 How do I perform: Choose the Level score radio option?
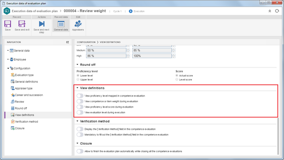[177, 80]
